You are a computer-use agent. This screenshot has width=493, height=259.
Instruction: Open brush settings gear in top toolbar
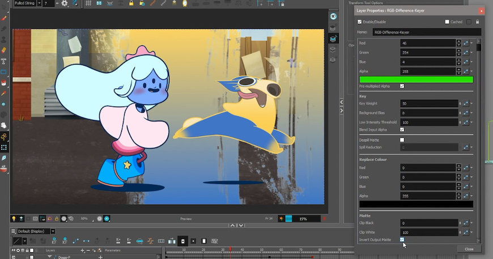point(65,3)
